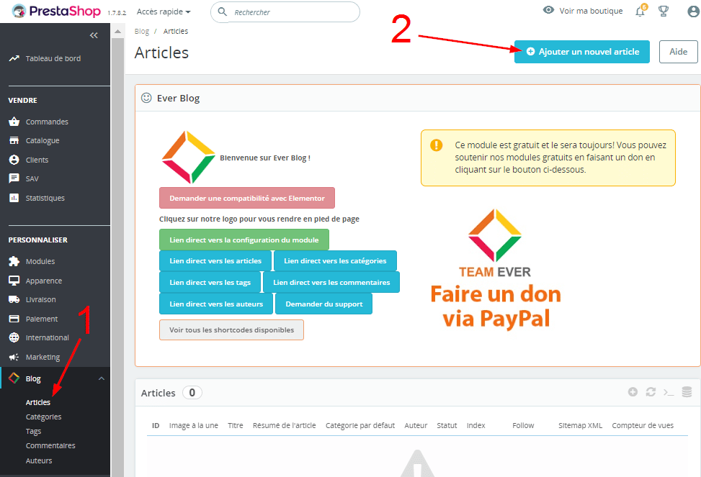Click the Rechercher search field

tap(292, 12)
